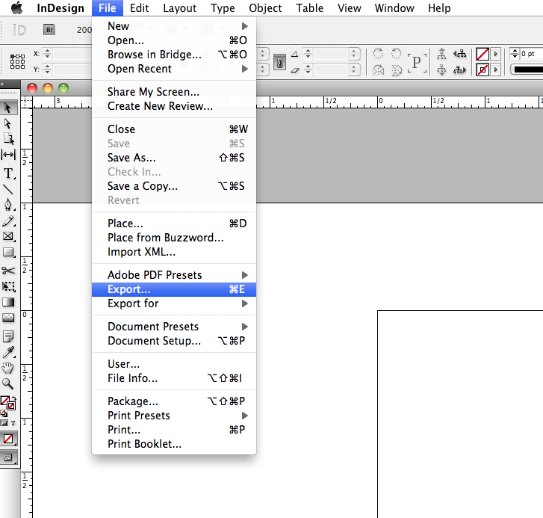Click the Y position input field
This screenshot has width=543, height=518.
click(72, 70)
